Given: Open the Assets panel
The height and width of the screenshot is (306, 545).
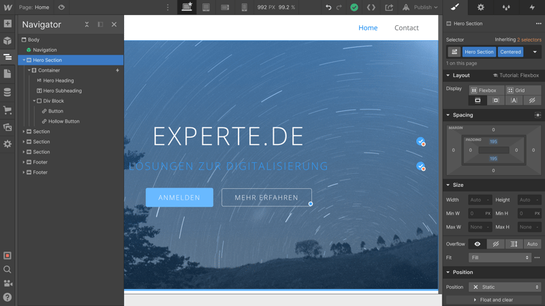Looking at the screenshot, I should pos(7,127).
